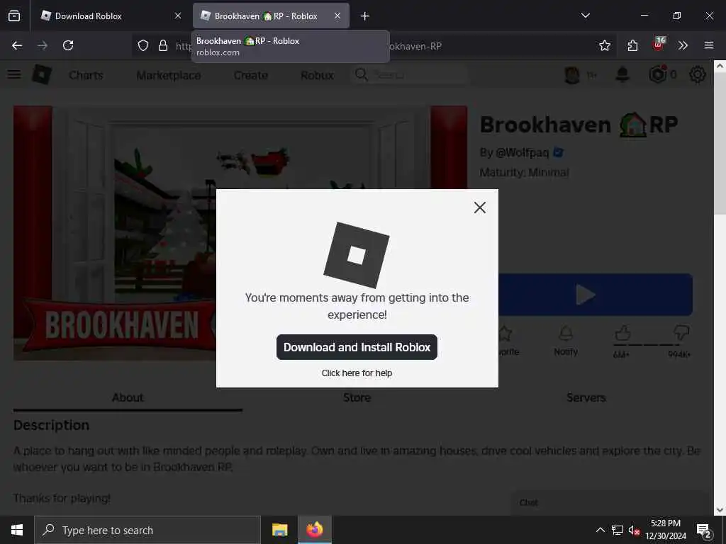The image size is (726, 544).
Task: Select the About tab
Action: (128, 397)
